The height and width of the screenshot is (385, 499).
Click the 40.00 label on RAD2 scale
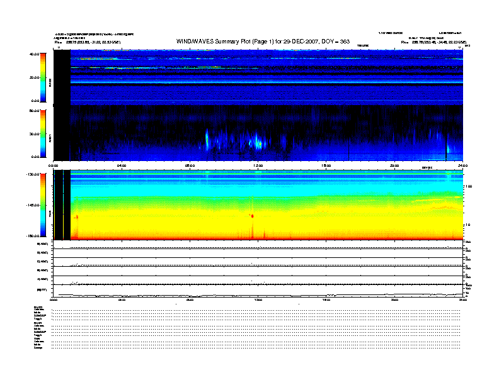click(x=34, y=54)
